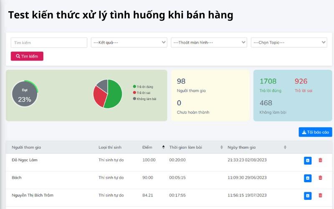Delete the Bách row

(320, 178)
